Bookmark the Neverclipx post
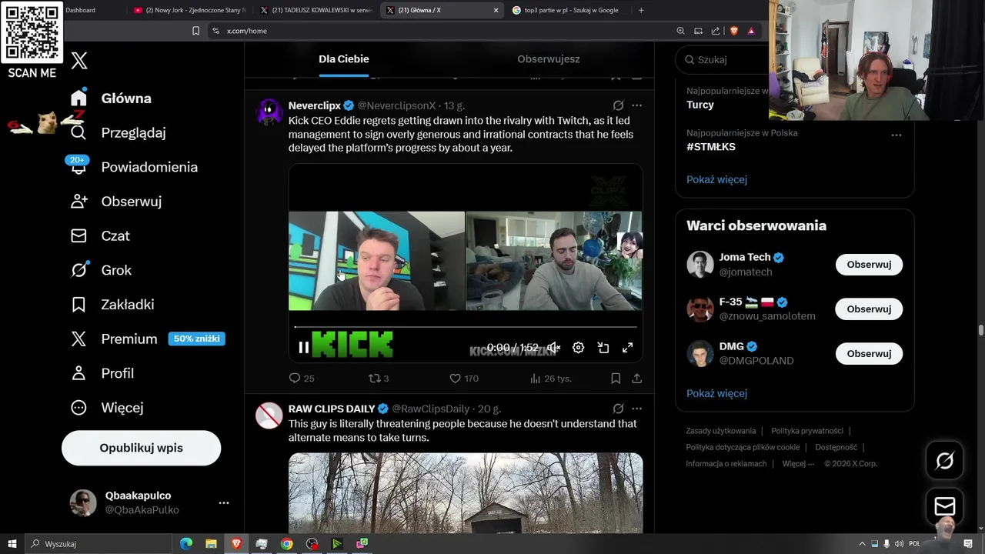 tap(616, 379)
